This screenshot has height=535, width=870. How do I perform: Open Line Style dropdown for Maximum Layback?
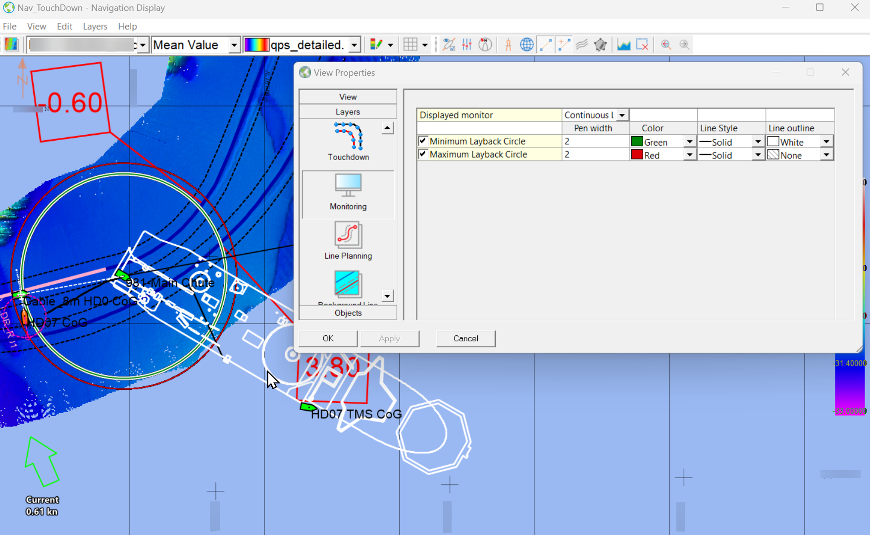(x=758, y=155)
